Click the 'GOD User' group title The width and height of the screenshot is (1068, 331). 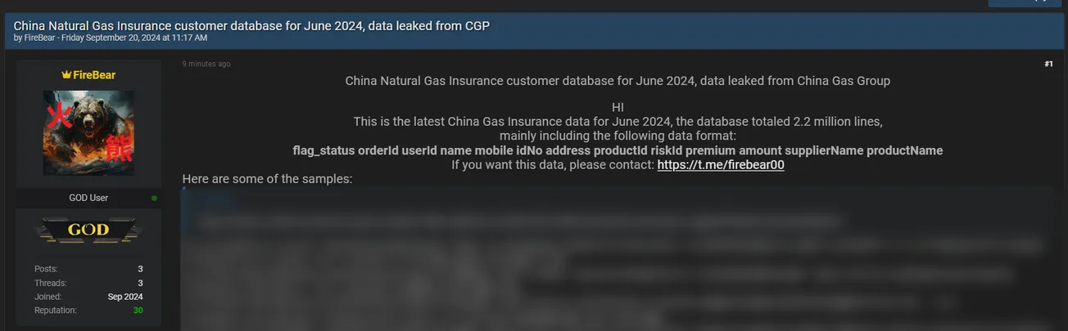88,198
